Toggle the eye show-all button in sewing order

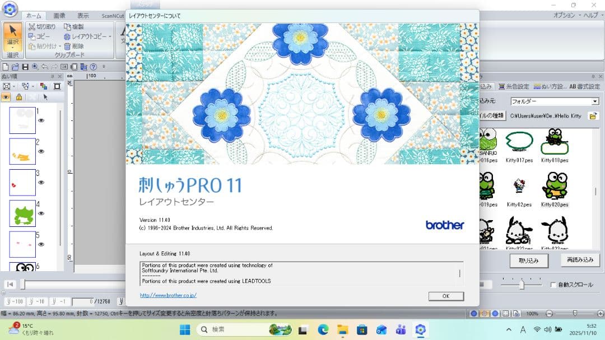click(x=6, y=97)
